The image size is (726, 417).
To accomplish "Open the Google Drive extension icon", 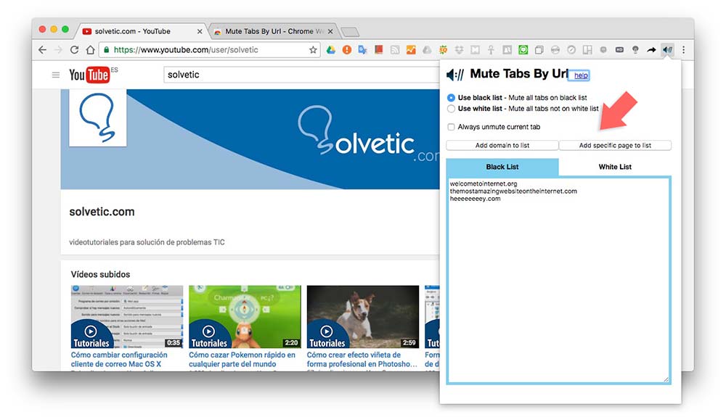I will 330,50.
